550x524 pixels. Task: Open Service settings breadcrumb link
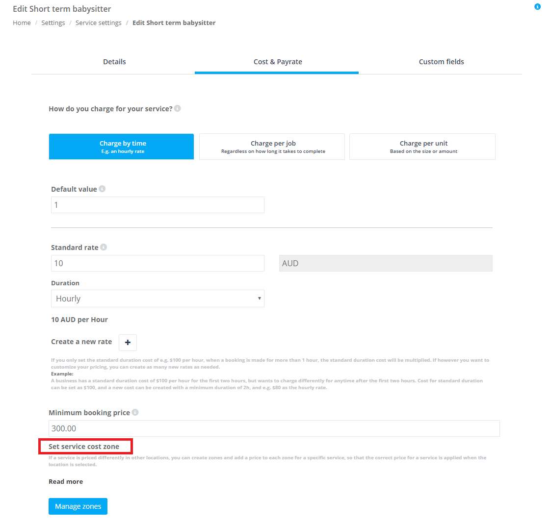99,23
